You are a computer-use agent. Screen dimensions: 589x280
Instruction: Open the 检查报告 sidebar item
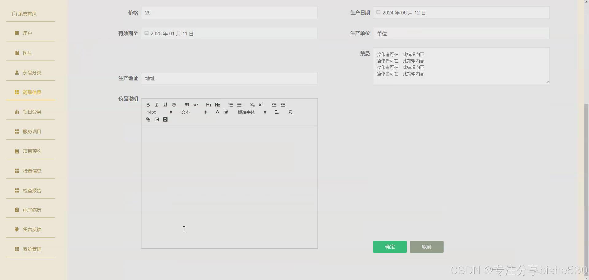(x=31, y=190)
